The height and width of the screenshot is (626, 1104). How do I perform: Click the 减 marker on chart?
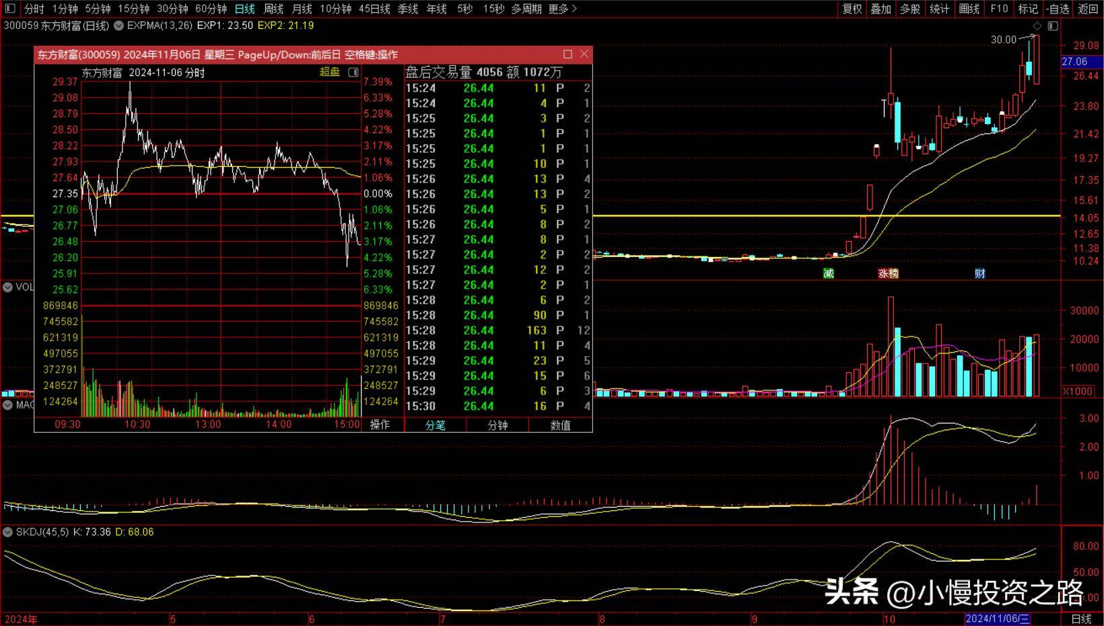[829, 273]
